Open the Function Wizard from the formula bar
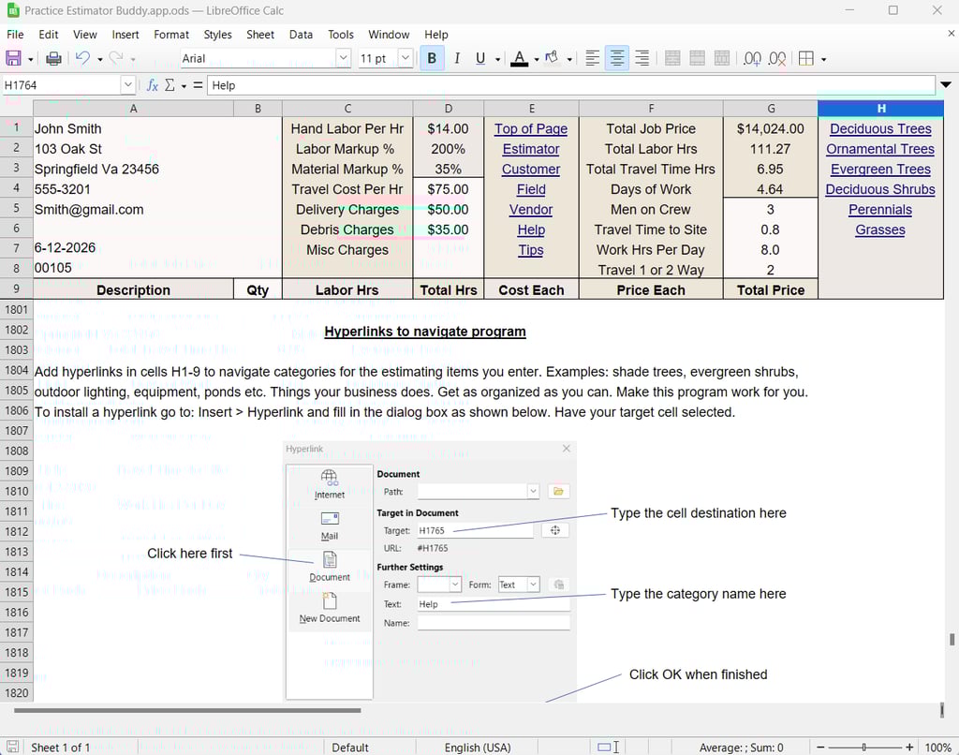959x755 pixels. point(153,85)
